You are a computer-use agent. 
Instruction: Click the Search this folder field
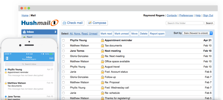185,23
